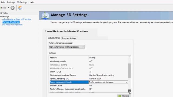Image resolution: width=173 pixels, height=97 pixels.
Task: Click the Home icon in the toolbar
Action: (20, 8)
